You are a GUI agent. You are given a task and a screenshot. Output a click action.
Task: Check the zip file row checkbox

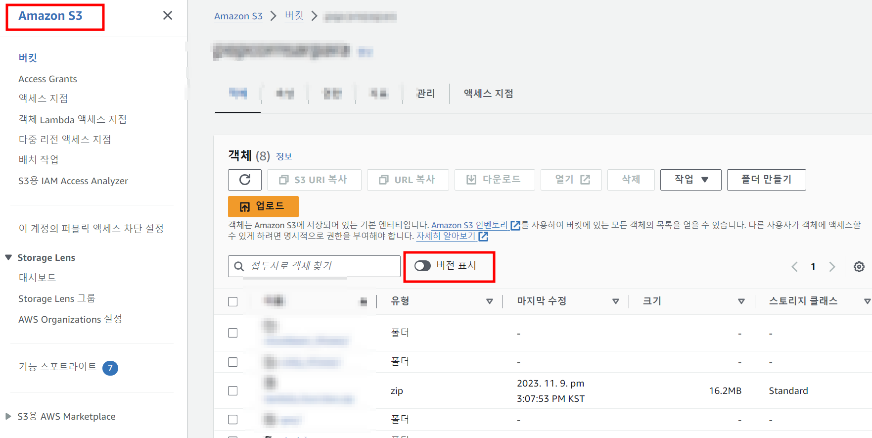tap(233, 391)
